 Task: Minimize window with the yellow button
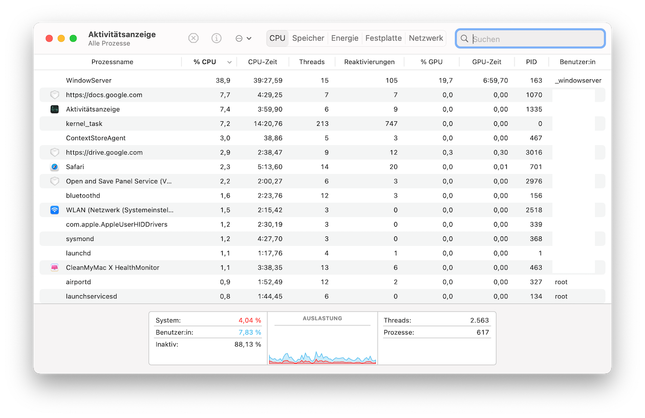pos(61,38)
